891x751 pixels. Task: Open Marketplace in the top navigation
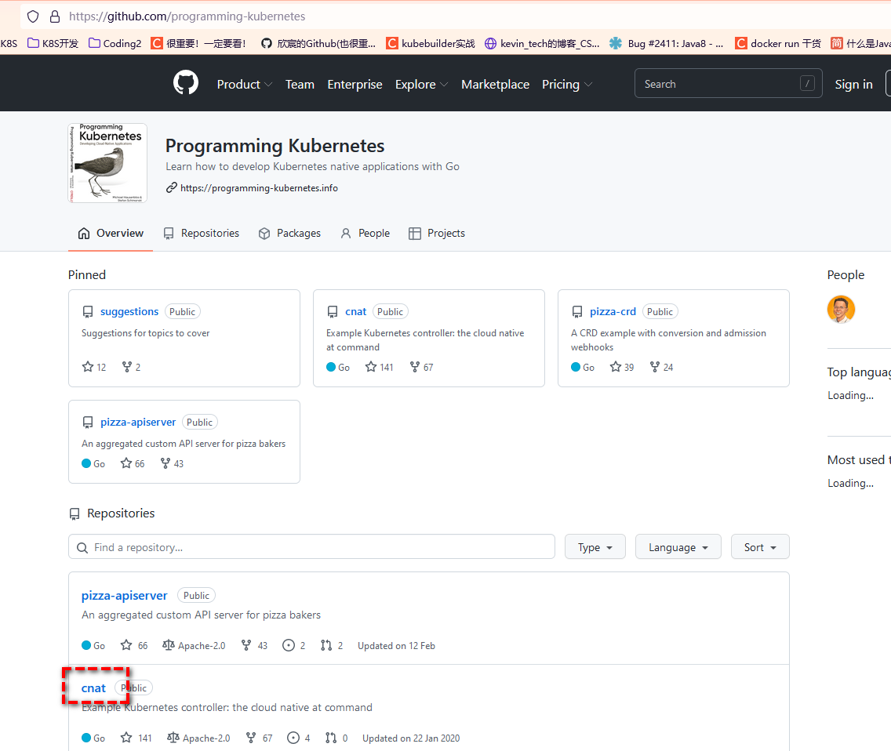(x=495, y=84)
